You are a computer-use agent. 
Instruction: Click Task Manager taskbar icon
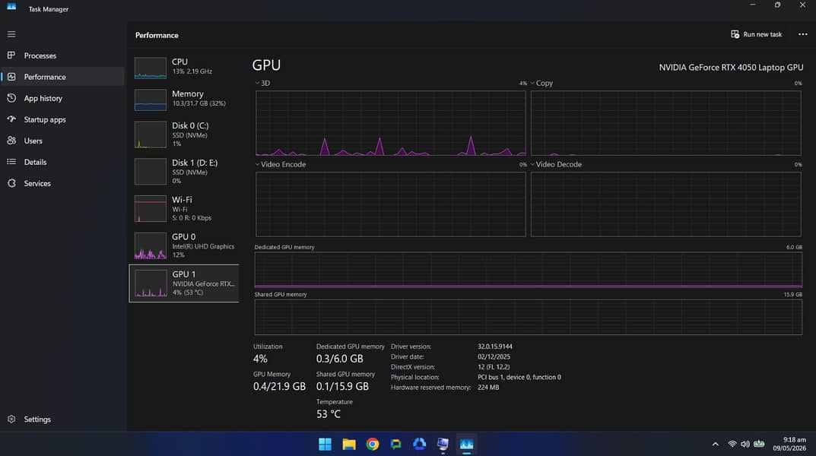[466, 444]
